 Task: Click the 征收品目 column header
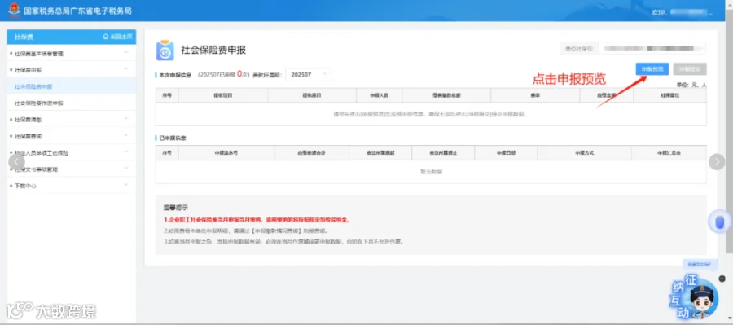pyautogui.click(x=312, y=95)
